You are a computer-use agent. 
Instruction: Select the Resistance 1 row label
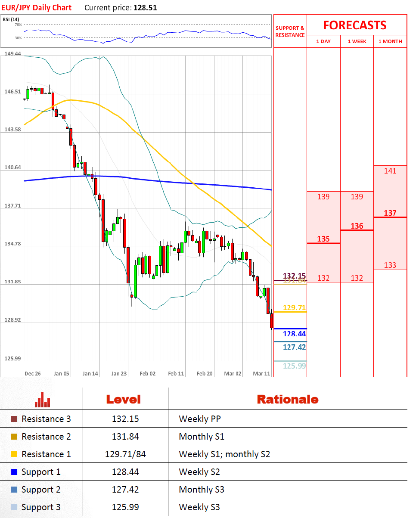[x=46, y=454]
